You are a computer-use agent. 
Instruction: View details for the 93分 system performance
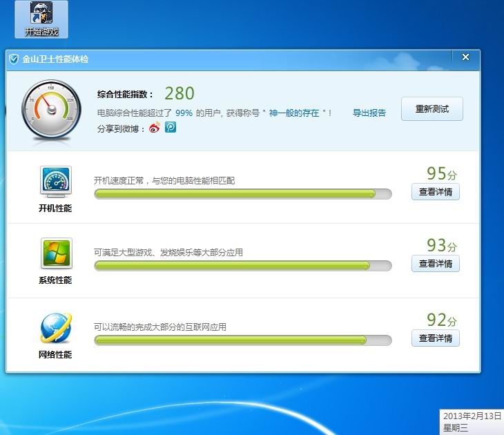tap(436, 264)
